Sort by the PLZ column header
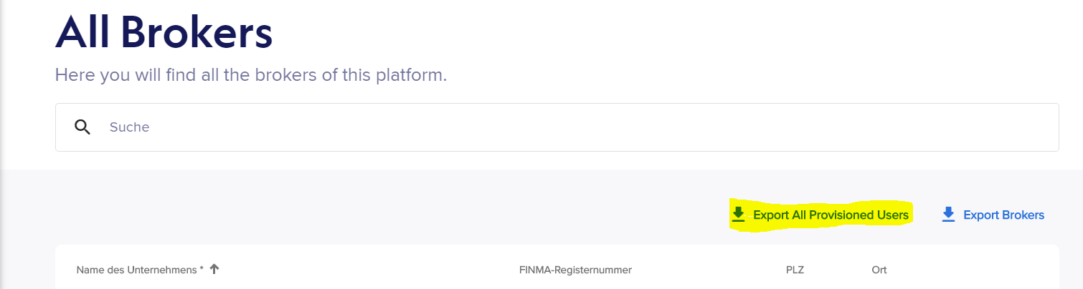 coord(795,270)
